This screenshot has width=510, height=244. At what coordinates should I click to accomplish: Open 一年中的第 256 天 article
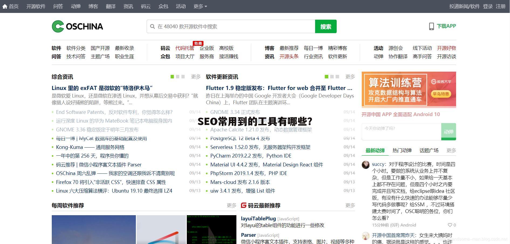coord(92,156)
